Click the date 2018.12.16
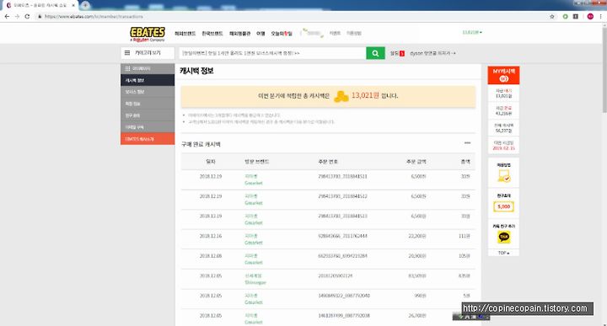 coord(211,236)
